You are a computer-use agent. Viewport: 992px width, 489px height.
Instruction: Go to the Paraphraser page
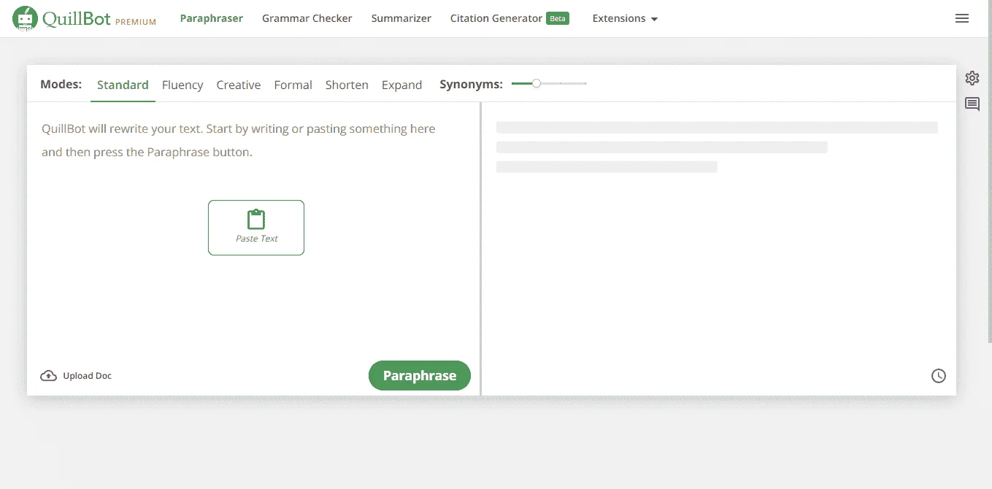pyautogui.click(x=212, y=18)
